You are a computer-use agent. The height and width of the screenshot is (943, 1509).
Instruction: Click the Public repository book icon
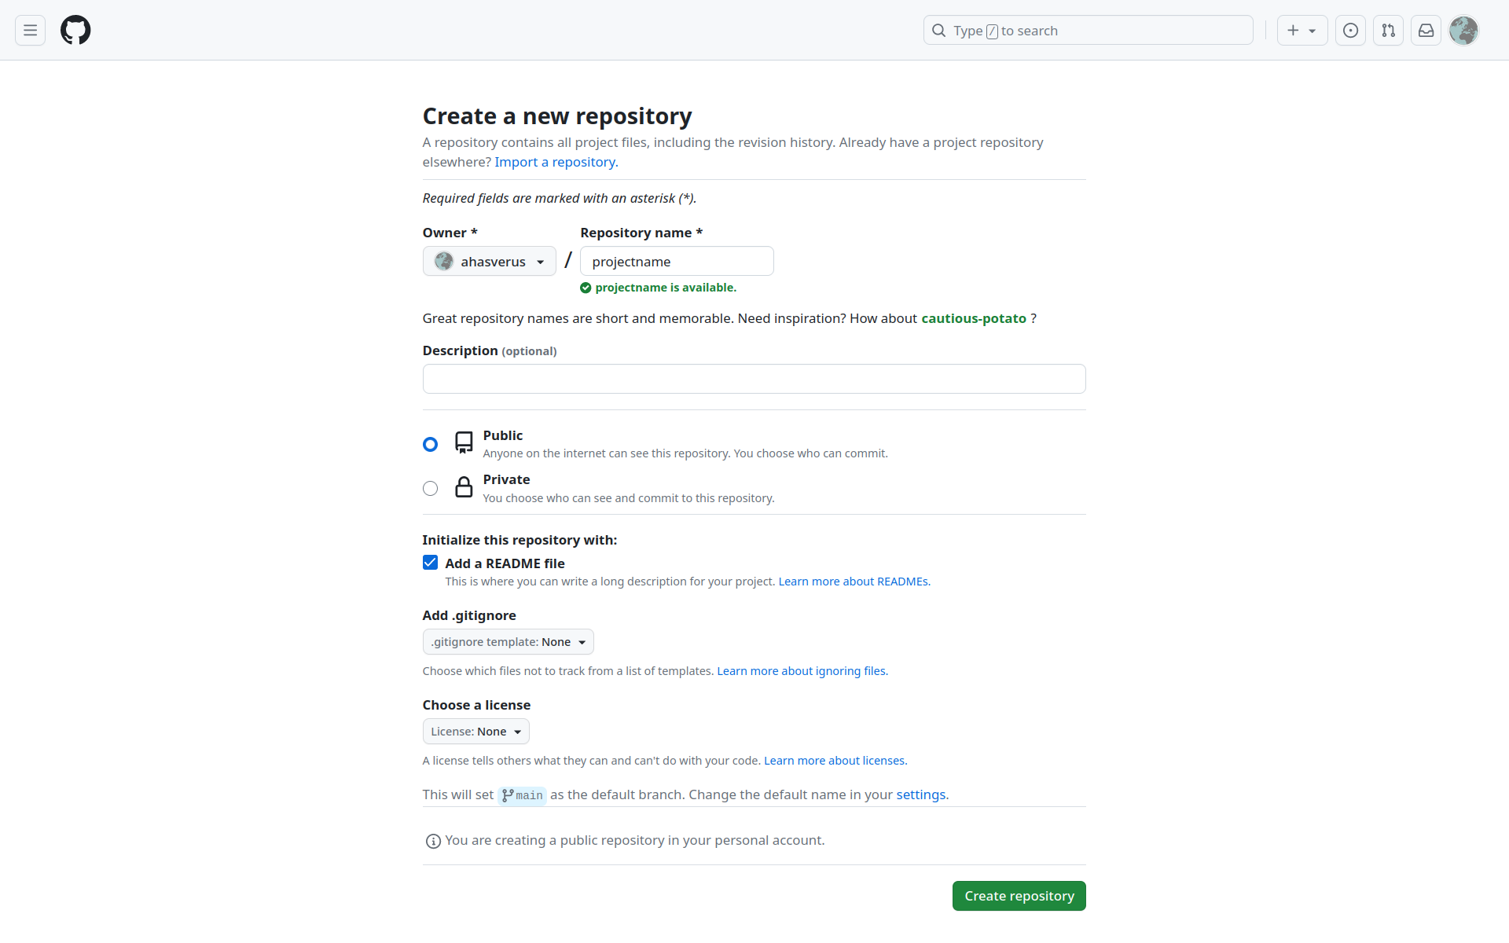pyautogui.click(x=464, y=442)
